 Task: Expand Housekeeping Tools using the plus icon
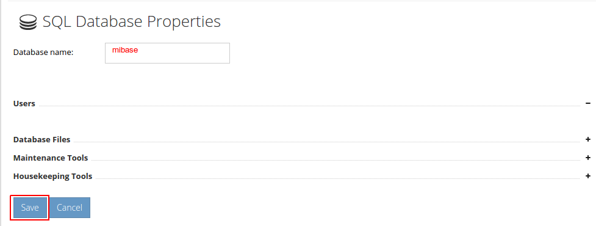(587, 176)
